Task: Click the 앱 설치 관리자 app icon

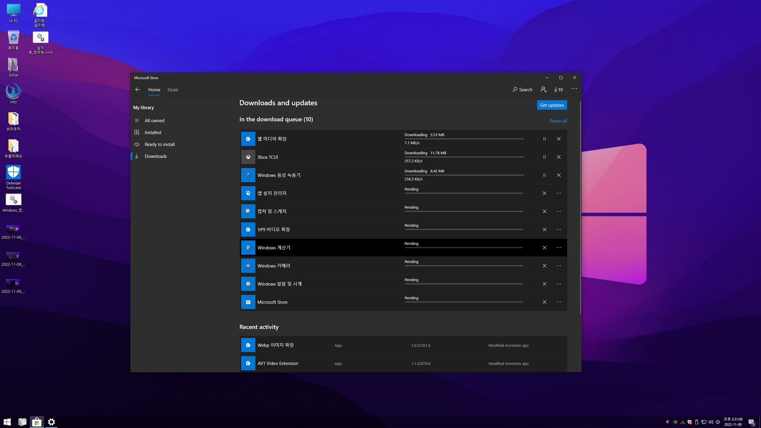Action: pyautogui.click(x=248, y=193)
